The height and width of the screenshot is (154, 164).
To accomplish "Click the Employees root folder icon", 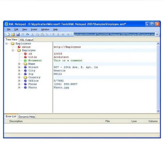I will 13,44.
